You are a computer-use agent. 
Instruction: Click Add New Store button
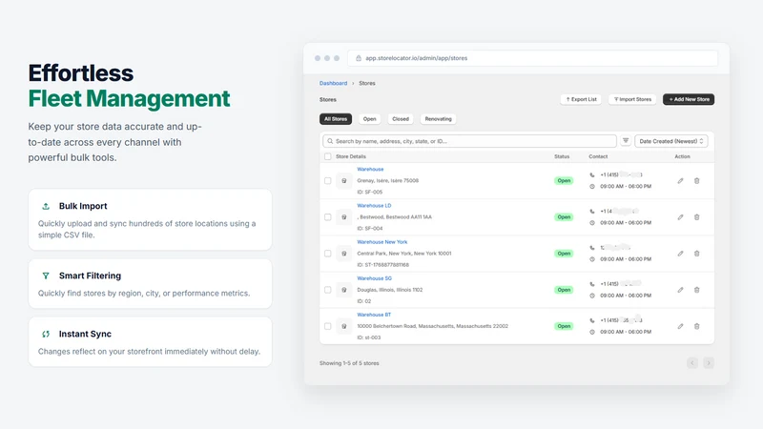(x=689, y=99)
